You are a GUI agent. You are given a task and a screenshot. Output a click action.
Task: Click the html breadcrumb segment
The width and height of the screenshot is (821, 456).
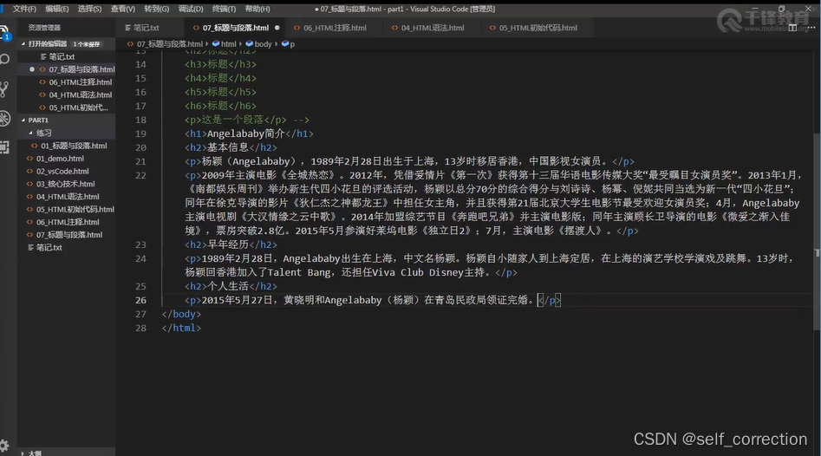point(228,44)
